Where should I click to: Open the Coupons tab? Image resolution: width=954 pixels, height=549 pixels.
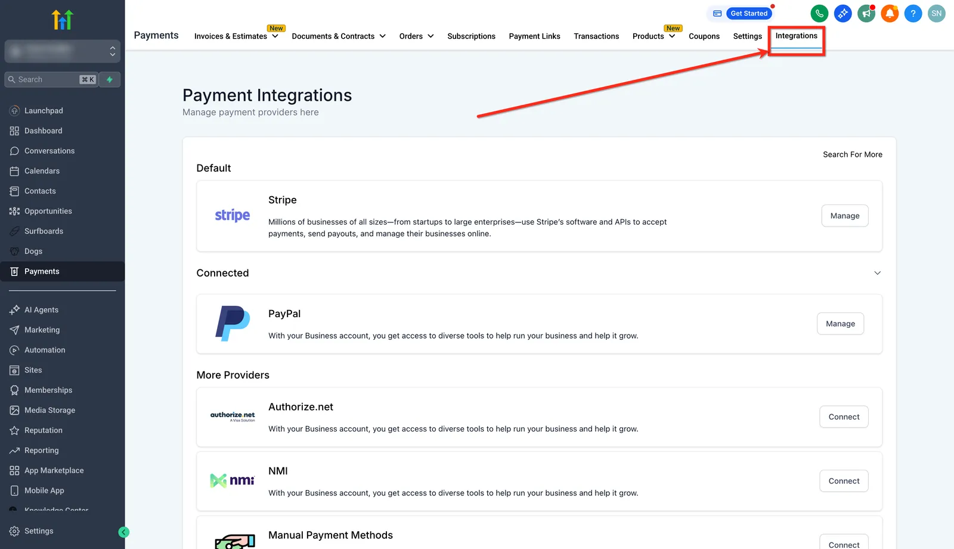point(704,36)
